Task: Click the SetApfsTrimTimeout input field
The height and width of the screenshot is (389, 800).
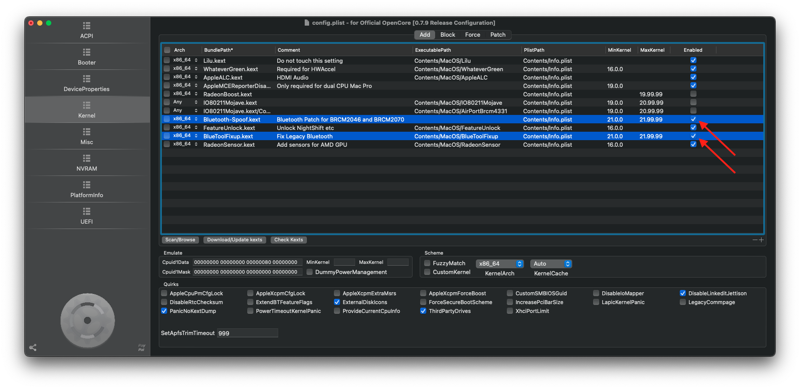Action: point(247,333)
